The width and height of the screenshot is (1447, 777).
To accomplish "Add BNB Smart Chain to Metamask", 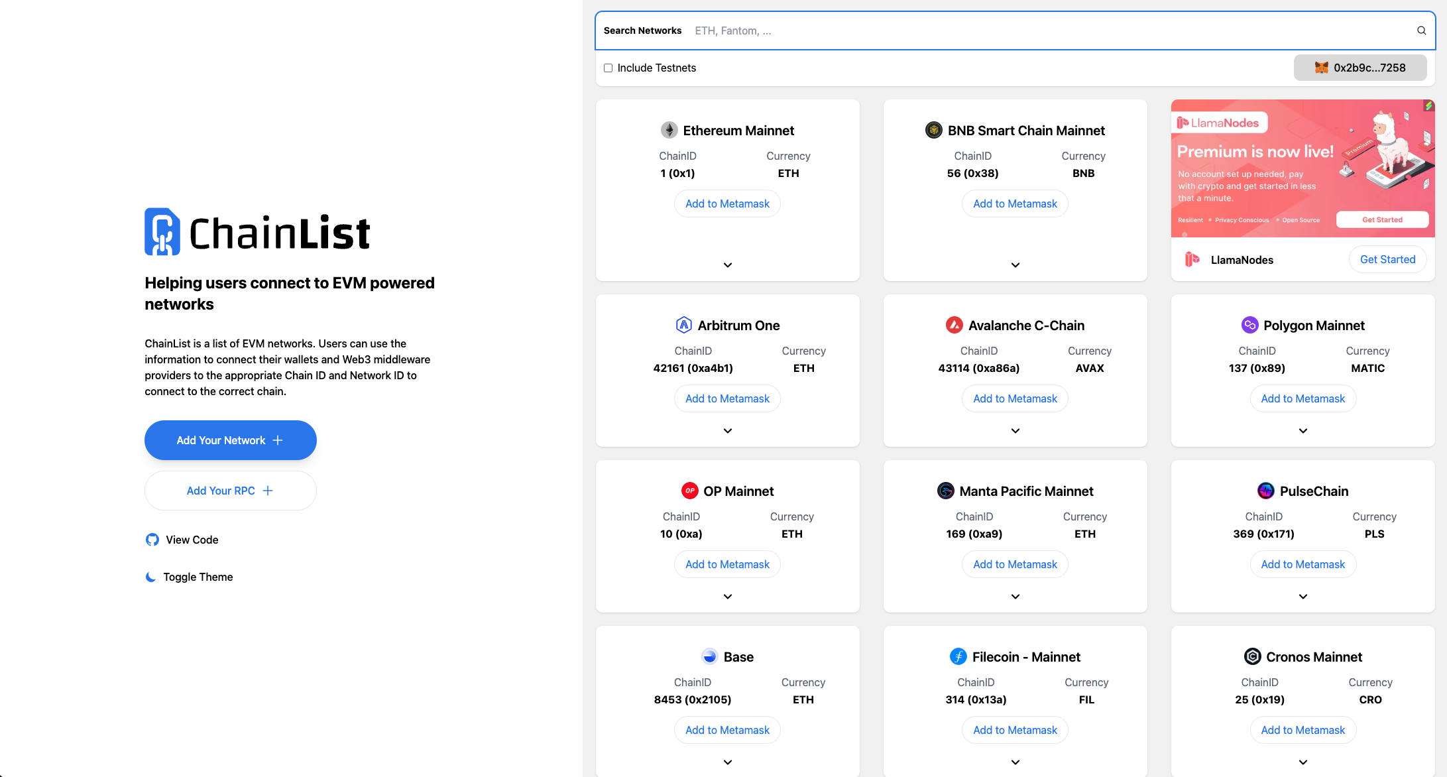I will 1015,204.
